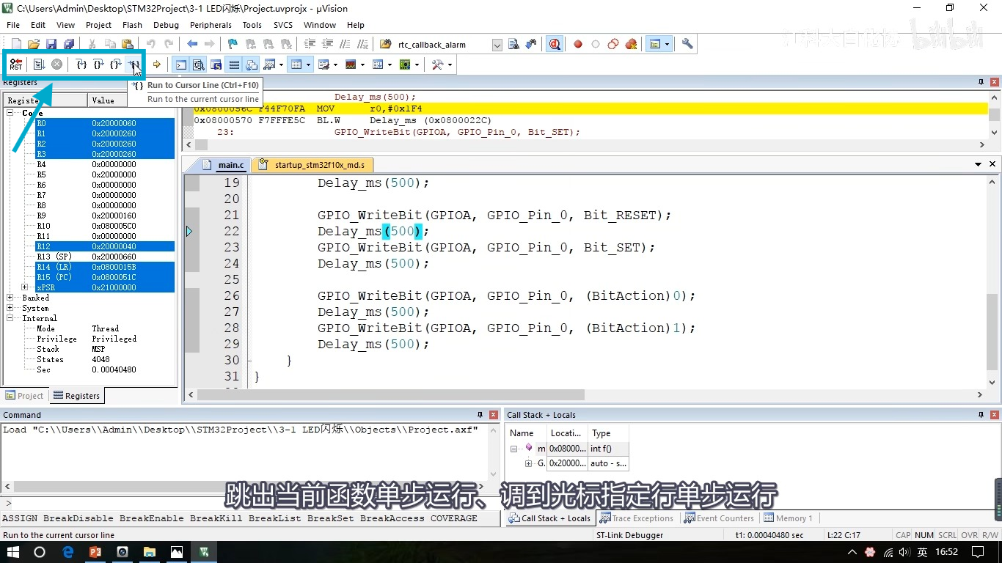Image resolution: width=1002 pixels, height=563 pixels.
Task: Click the red Insert Breakpoint icon
Action: pos(577,44)
